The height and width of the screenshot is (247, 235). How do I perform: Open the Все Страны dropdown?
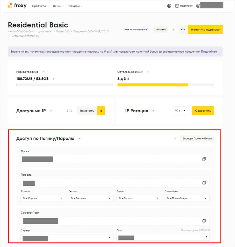coord(43,198)
